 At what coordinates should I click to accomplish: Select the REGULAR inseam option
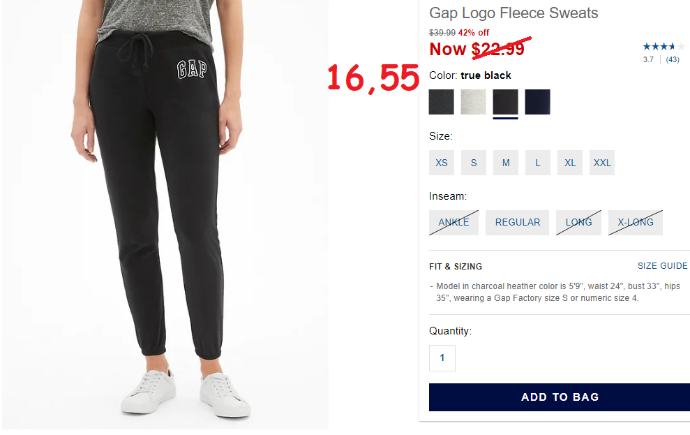click(518, 222)
